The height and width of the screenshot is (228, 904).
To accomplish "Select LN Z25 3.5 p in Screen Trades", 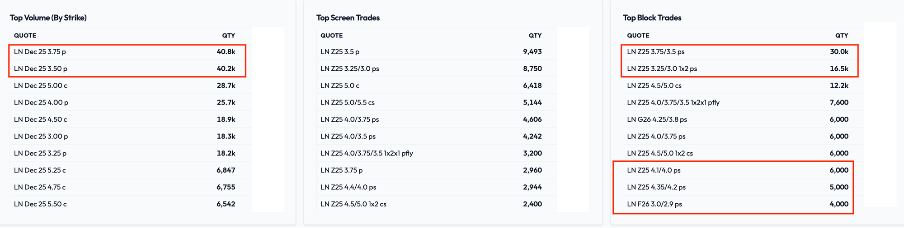I will coord(339,52).
